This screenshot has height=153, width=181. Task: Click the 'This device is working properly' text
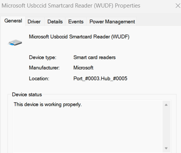tap(48, 105)
